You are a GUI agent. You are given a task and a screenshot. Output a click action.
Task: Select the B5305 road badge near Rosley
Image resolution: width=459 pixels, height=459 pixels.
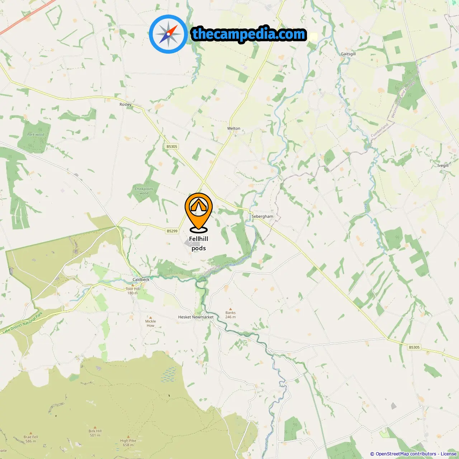click(x=172, y=146)
